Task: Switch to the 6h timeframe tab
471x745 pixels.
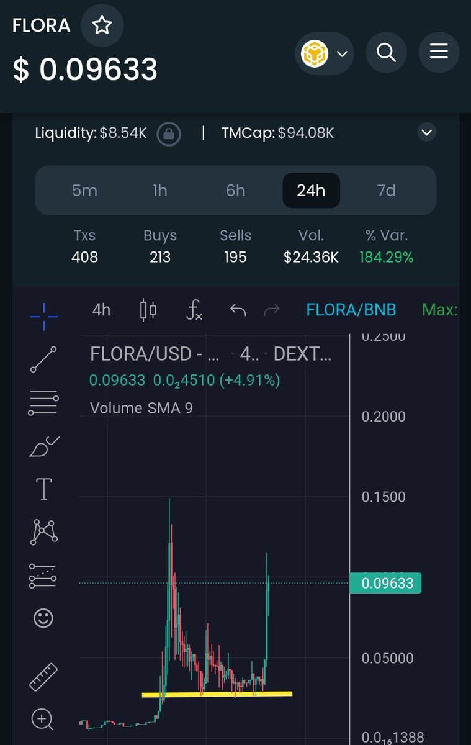Action: tap(235, 190)
